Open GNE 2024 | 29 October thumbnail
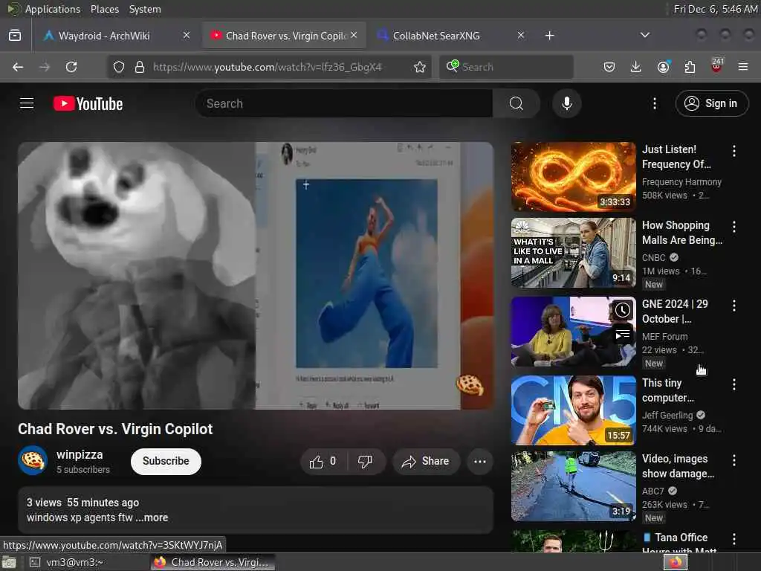 click(573, 332)
